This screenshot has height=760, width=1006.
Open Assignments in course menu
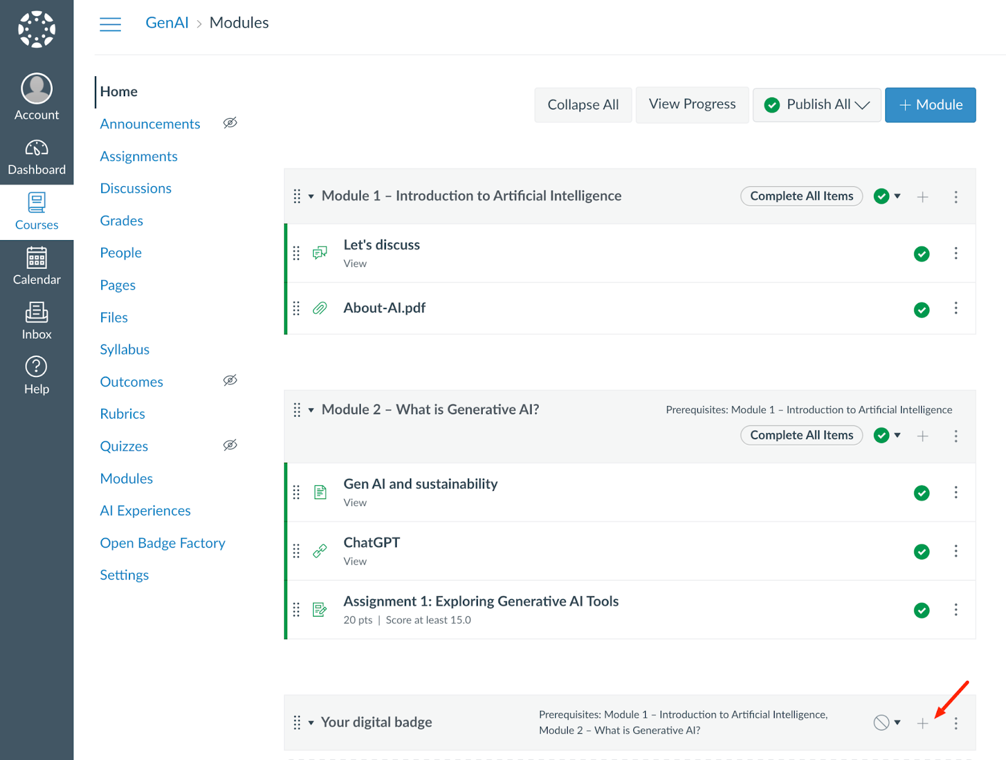coord(139,157)
